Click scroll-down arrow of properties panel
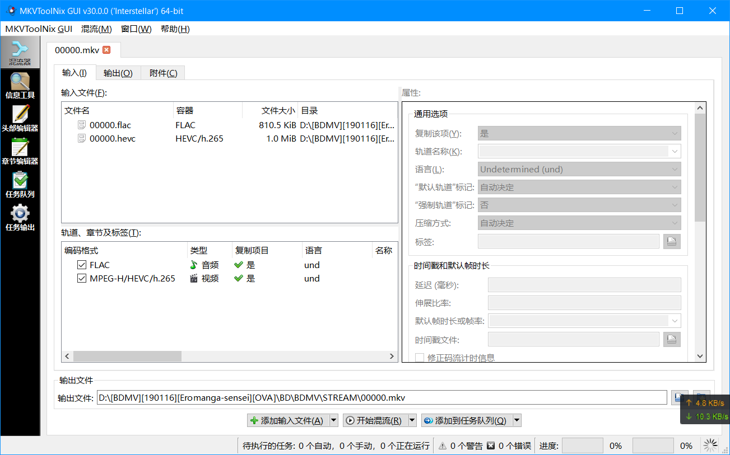The height and width of the screenshot is (455, 730). coord(700,356)
